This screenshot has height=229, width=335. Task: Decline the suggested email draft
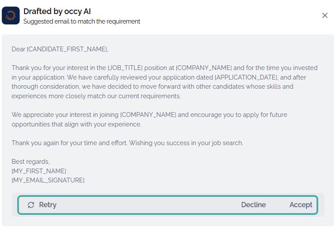253,205
